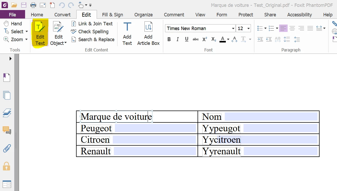Click the Peugeot table cell text
This screenshot has width=337, height=191.
click(x=96, y=128)
